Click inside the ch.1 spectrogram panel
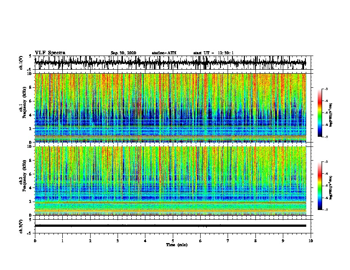This screenshot has height=270, width=350. pos(170,108)
